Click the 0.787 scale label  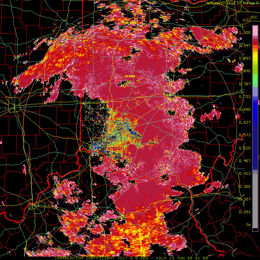pyautogui.click(x=245, y=84)
